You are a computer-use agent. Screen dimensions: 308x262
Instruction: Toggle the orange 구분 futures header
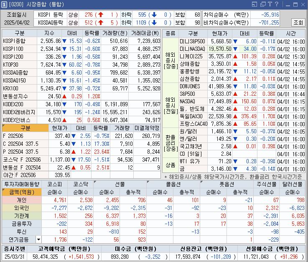tap(25, 128)
